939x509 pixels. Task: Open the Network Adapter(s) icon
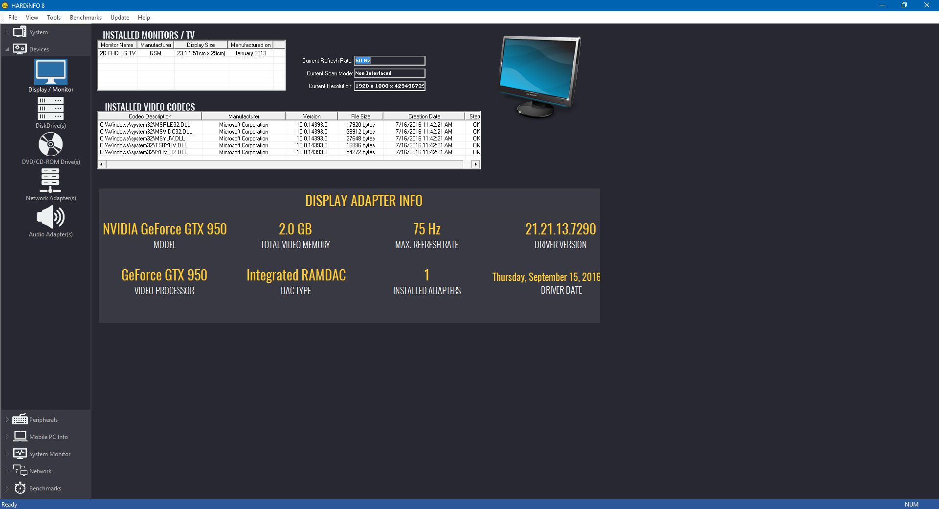coord(50,181)
